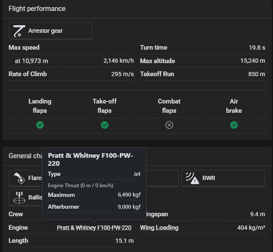Select the Maximum thrust row in tooltip
Screen dimensions: 273x252
point(94,195)
